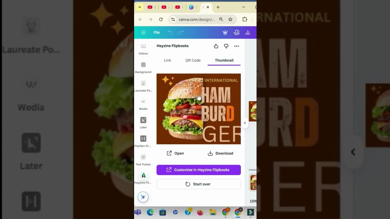Give thumbs up to Heyzine Flipbooks

point(216,46)
